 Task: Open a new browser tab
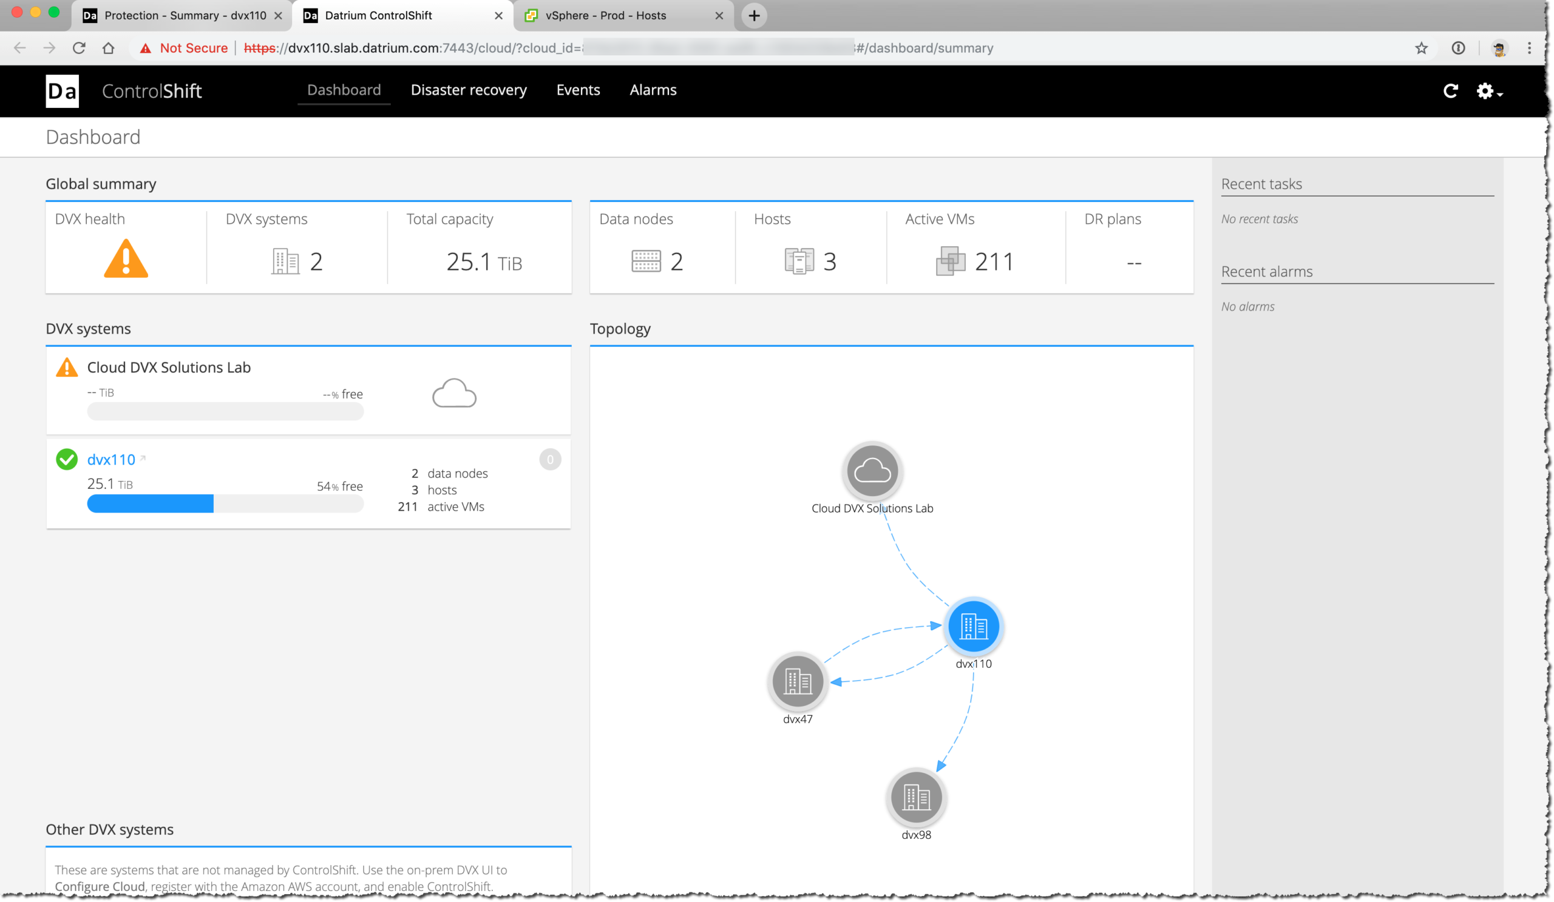click(753, 15)
